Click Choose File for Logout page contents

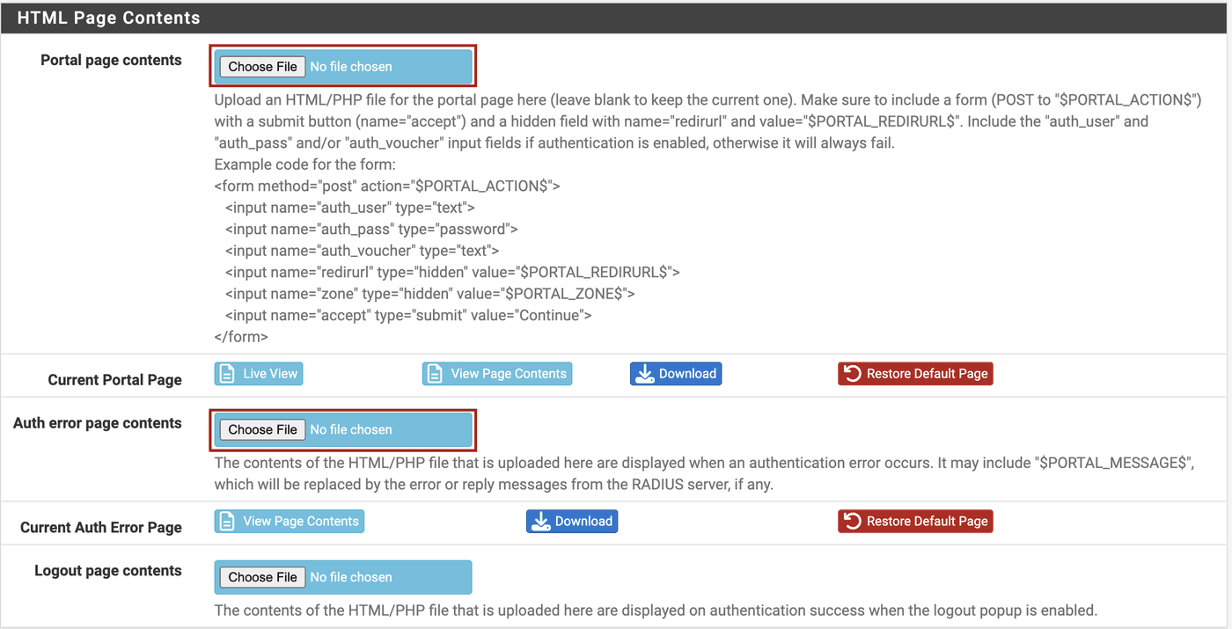(262, 578)
